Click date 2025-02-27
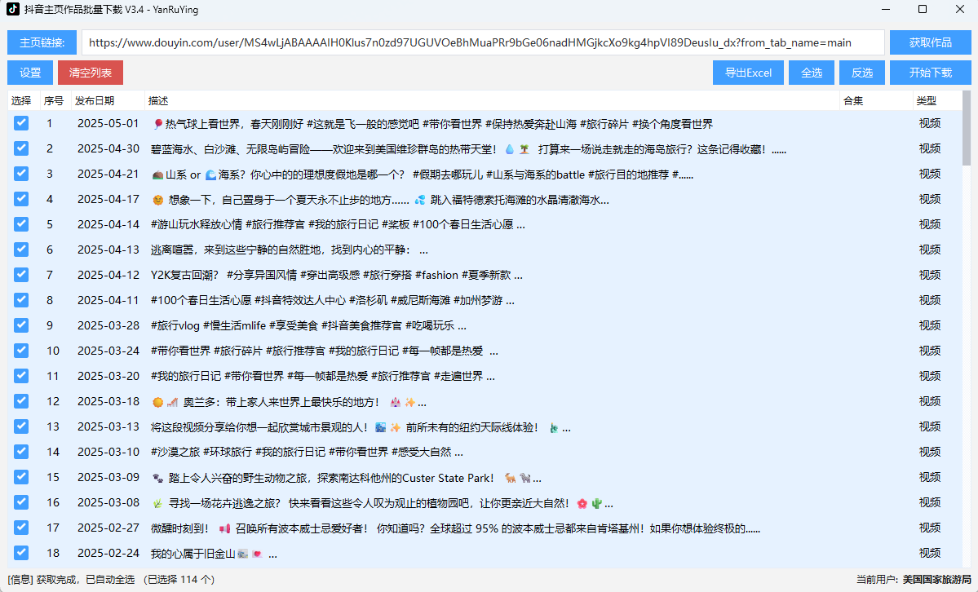Image resolution: width=978 pixels, height=592 pixels. pyautogui.click(x=108, y=527)
